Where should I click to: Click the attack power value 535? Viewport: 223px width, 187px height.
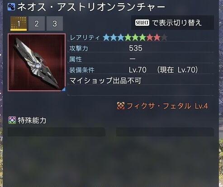point(136,48)
